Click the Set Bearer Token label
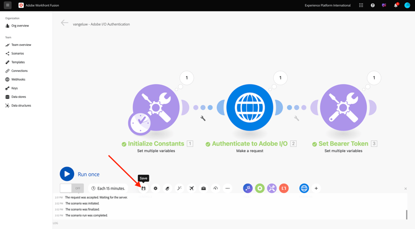 tap(343, 144)
